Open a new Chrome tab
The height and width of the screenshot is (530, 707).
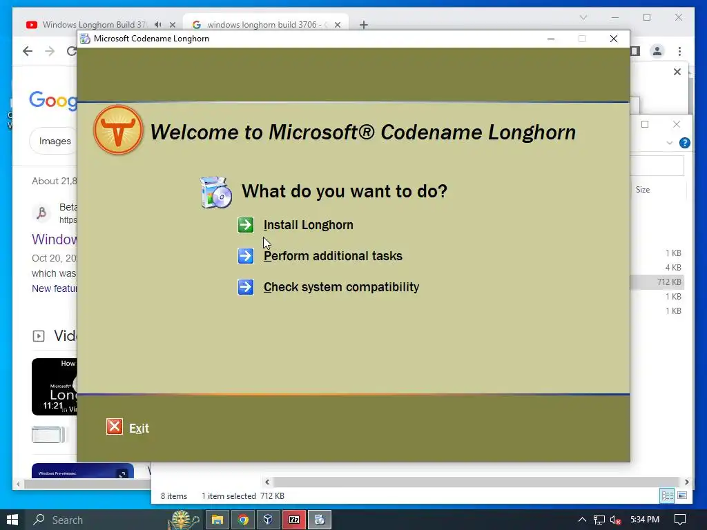coord(364,25)
